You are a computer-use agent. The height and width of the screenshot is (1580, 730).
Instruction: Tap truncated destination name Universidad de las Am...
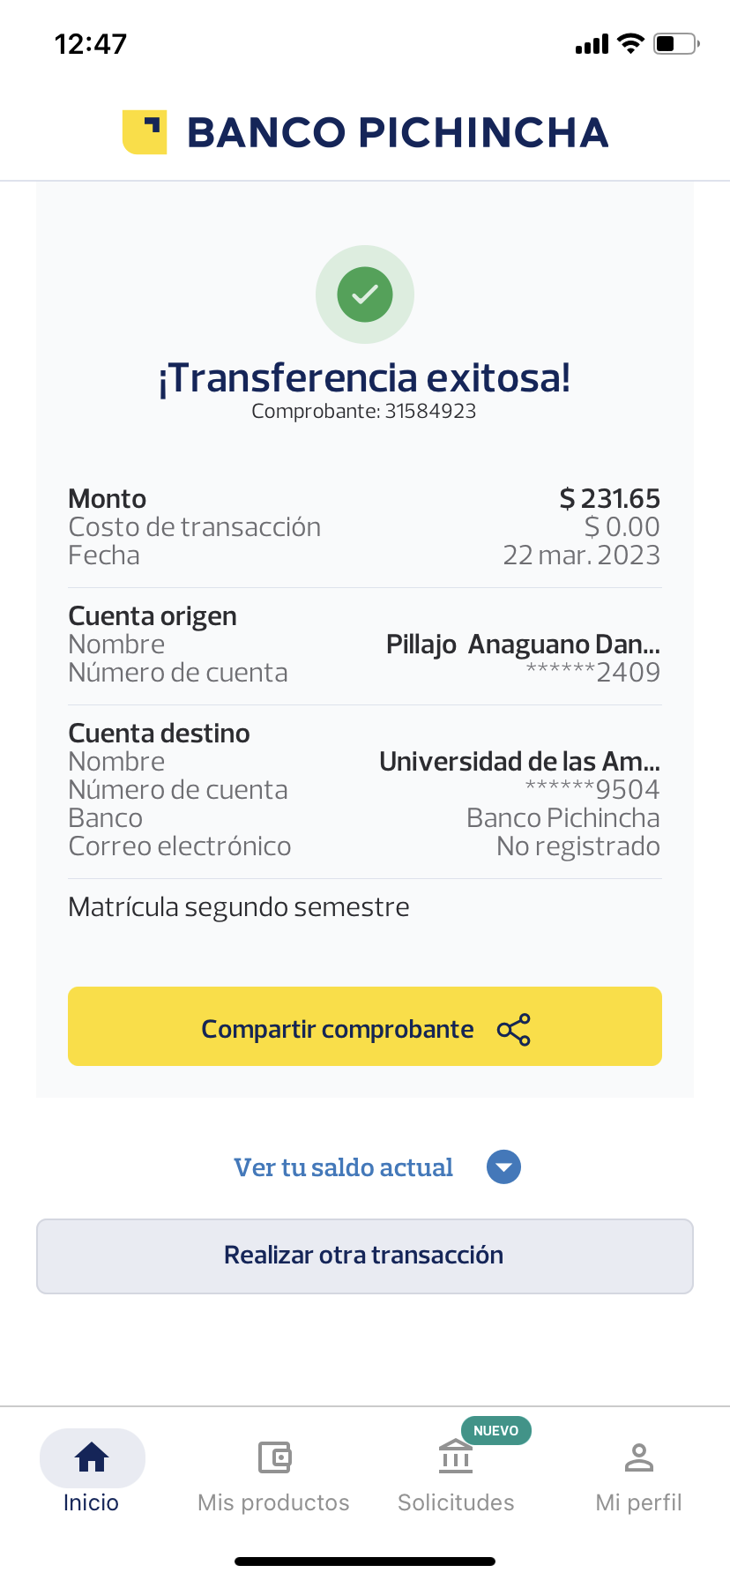[x=519, y=761]
